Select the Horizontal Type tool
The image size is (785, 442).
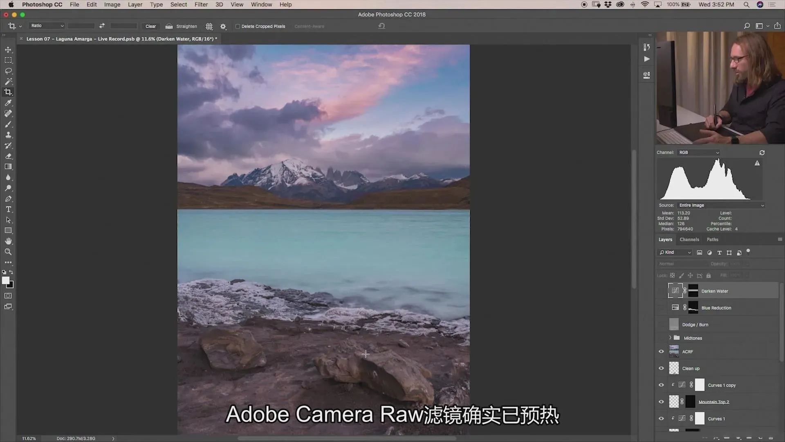8,209
